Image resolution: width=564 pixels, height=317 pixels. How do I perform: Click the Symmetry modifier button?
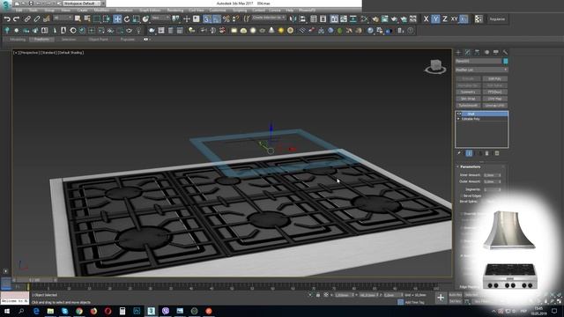468,92
